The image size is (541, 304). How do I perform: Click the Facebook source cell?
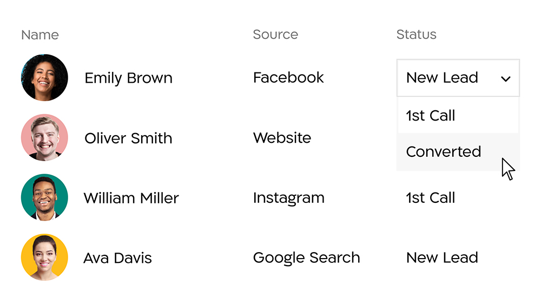(288, 77)
